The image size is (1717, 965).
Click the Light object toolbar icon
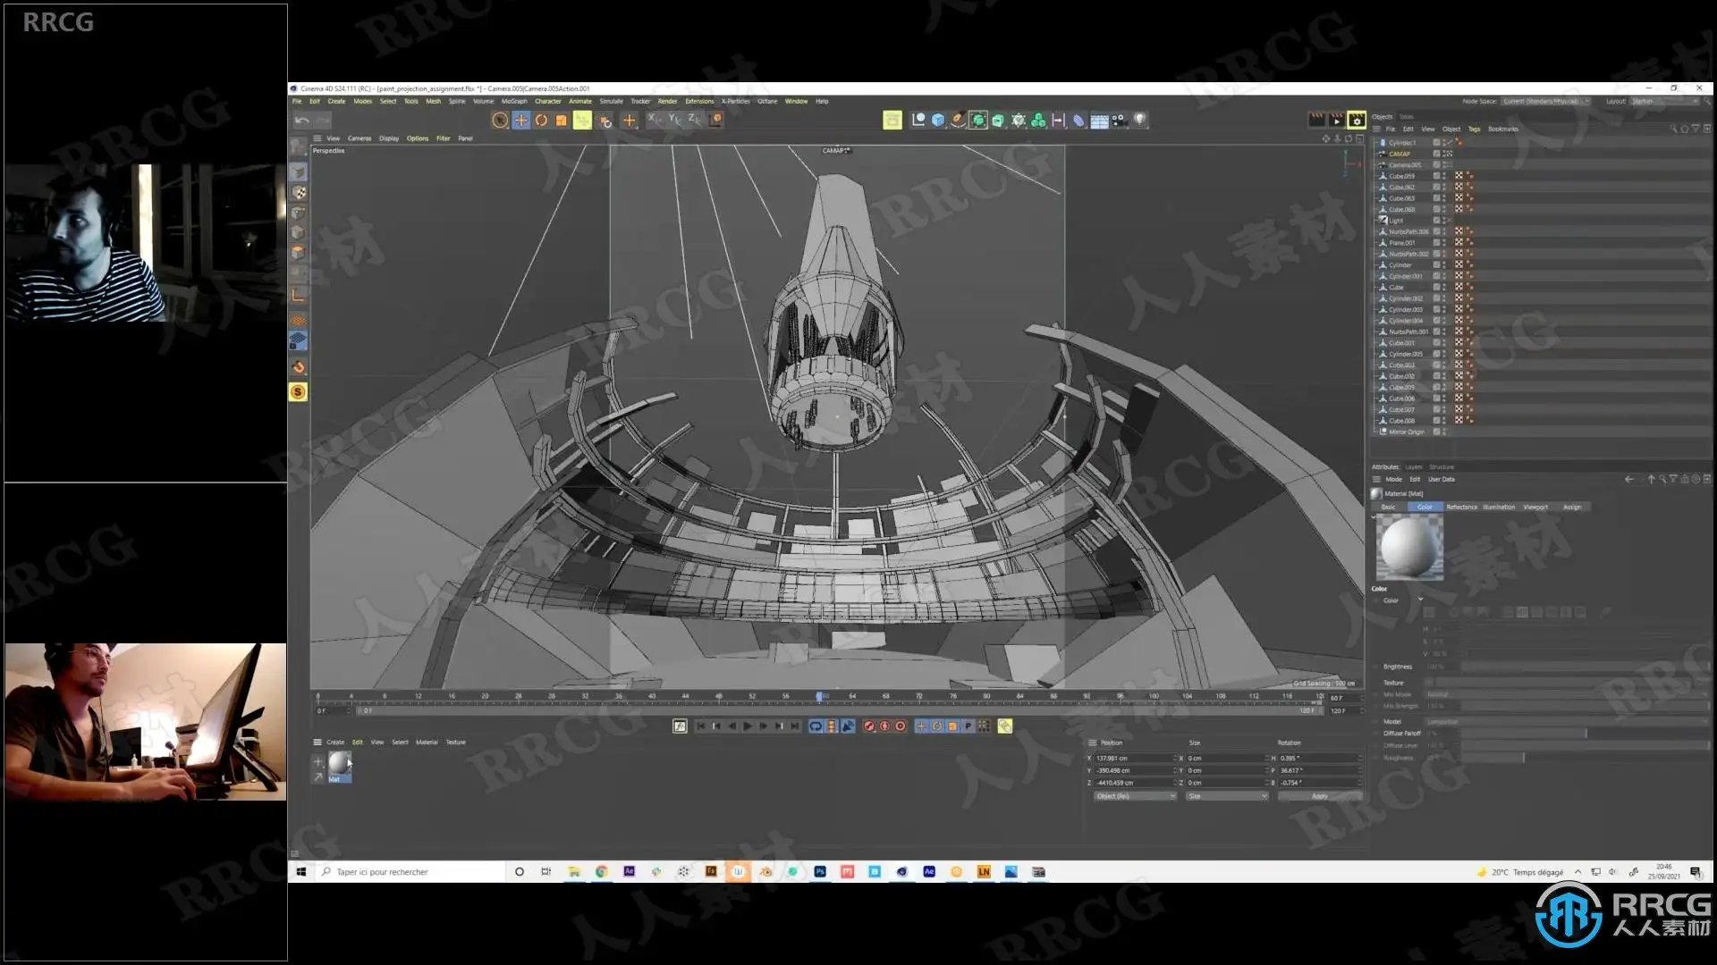(x=1140, y=121)
